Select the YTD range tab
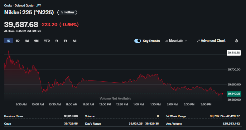The image size is (246, 130). [47, 41]
